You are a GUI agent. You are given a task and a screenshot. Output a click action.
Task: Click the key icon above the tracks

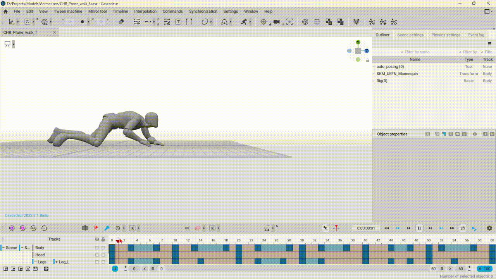(107, 228)
